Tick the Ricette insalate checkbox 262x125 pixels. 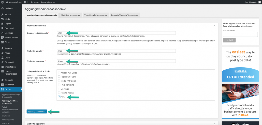click(59, 93)
